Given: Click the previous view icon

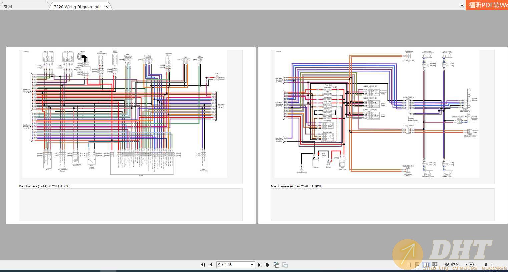Looking at the screenshot, I should 276,265.
